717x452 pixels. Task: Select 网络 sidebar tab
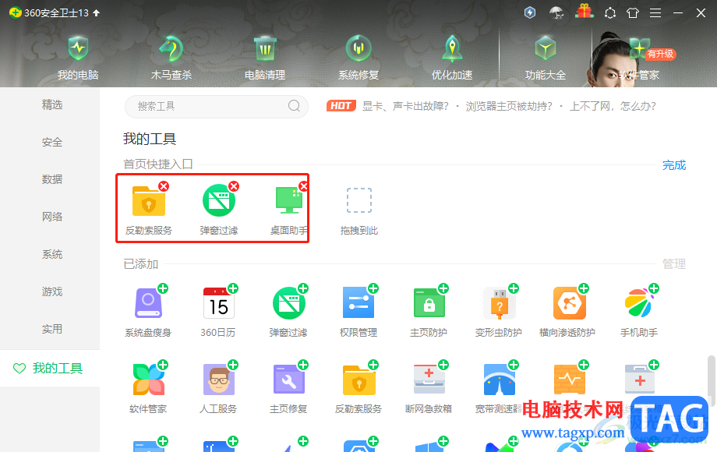click(x=52, y=217)
